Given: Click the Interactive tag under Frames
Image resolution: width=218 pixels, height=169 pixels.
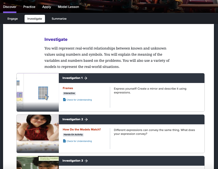Looking at the screenshot, I should (x=69, y=93).
